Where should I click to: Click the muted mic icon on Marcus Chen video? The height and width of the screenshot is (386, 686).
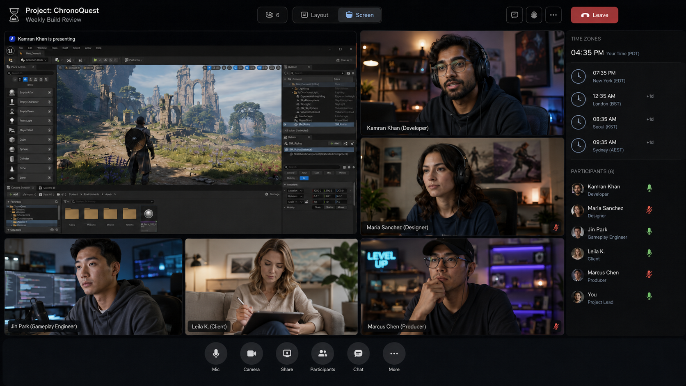click(556, 327)
